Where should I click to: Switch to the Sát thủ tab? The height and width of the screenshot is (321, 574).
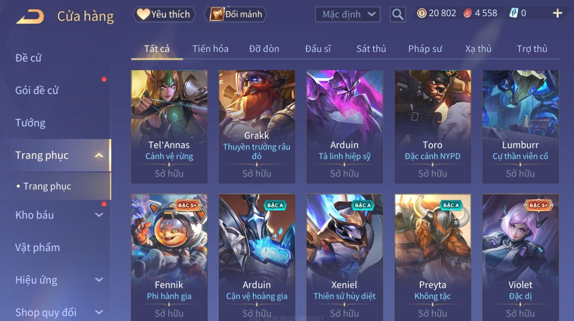point(371,49)
